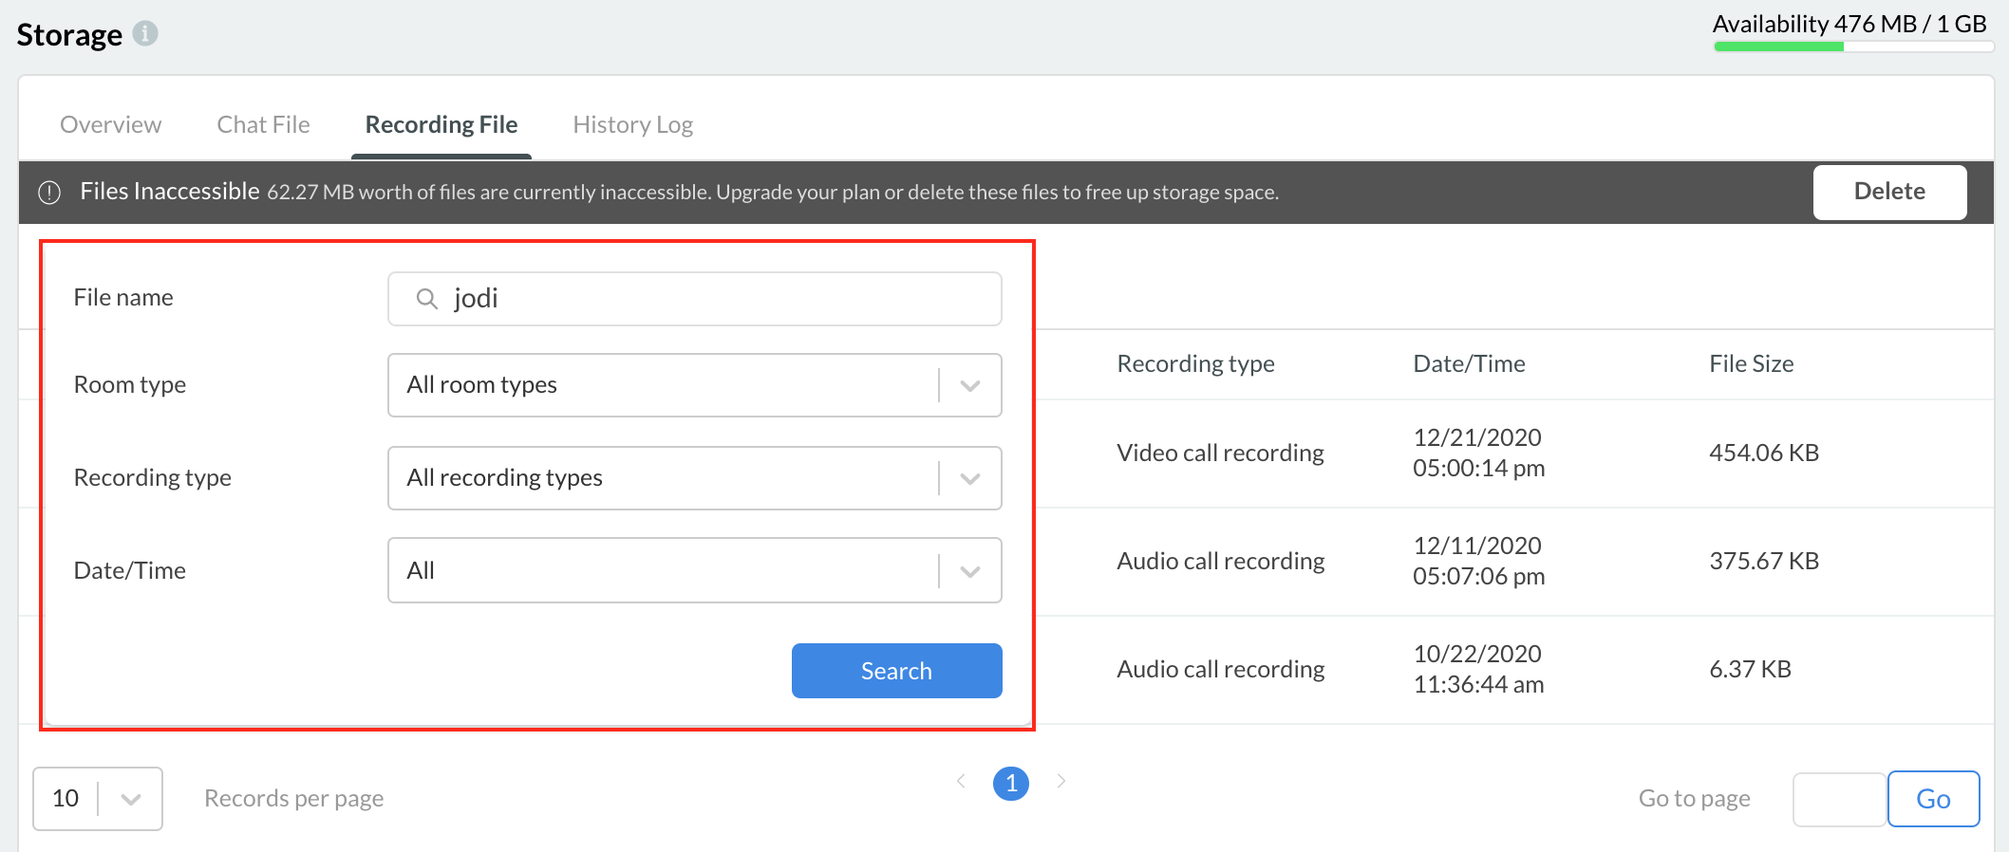Image resolution: width=2009 pixels, height=852 pixels.
Task: Select the 12/11/2020 05:07:06 pm cell
Action: (1478, 561)
